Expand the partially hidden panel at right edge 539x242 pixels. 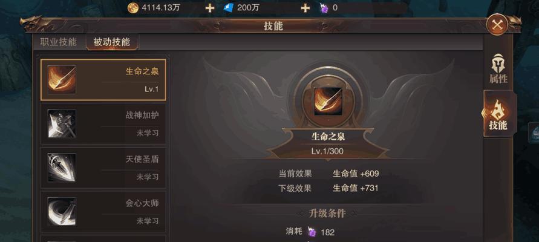click(534, 132)
